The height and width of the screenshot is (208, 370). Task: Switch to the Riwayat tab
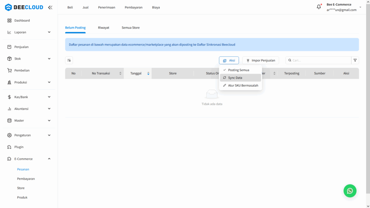[103, 27]
